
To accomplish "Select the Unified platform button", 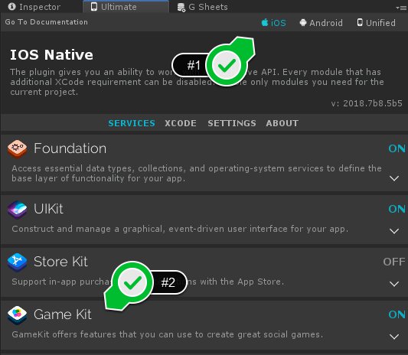I will [377, 23].
